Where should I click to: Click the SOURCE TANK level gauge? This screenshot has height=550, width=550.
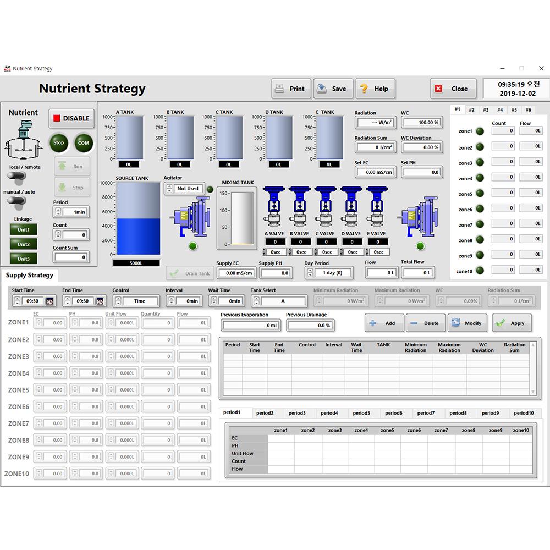click(130, 218)
